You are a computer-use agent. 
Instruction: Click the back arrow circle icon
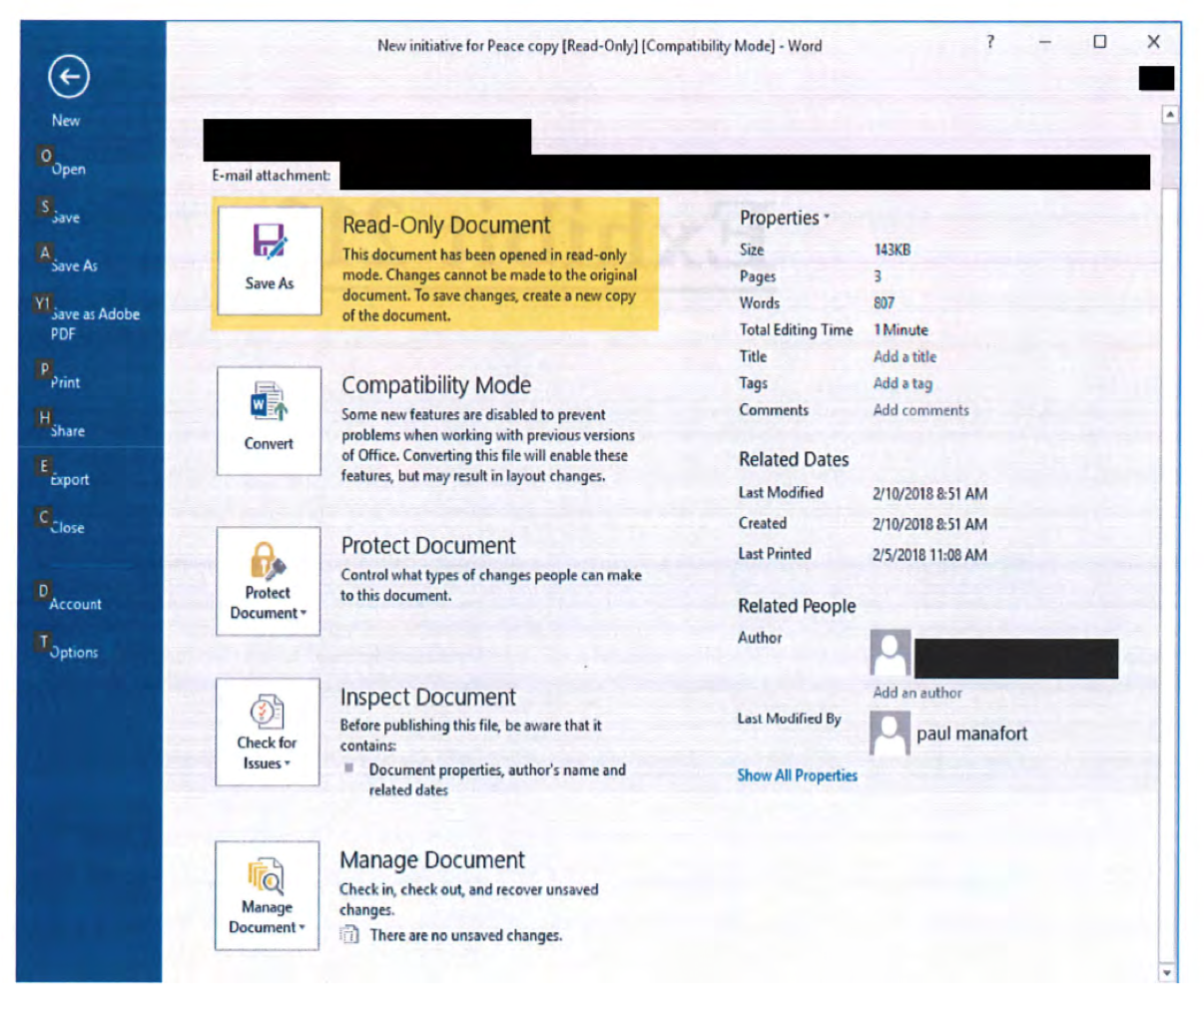coord(69,77)
